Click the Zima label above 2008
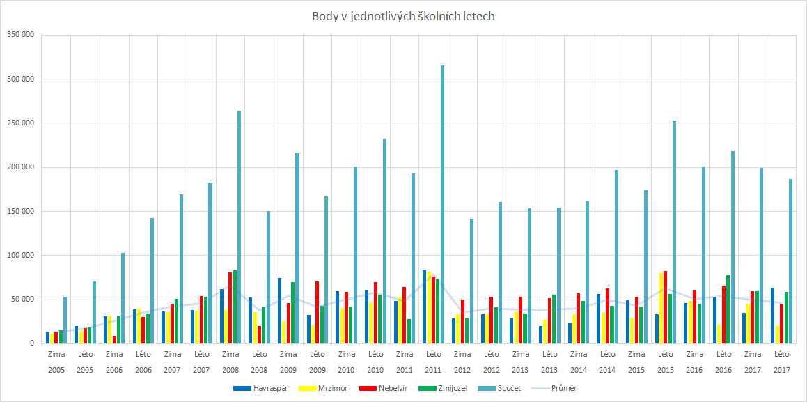This screenshot has width=807, height=402. pos(230,354)
